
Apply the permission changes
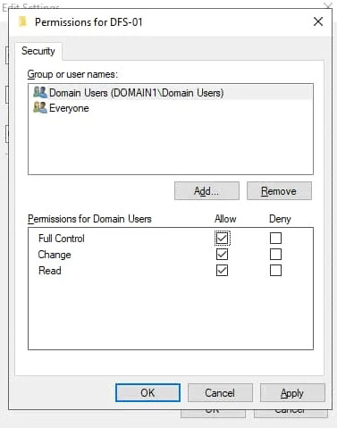click(x=292, y=392)
